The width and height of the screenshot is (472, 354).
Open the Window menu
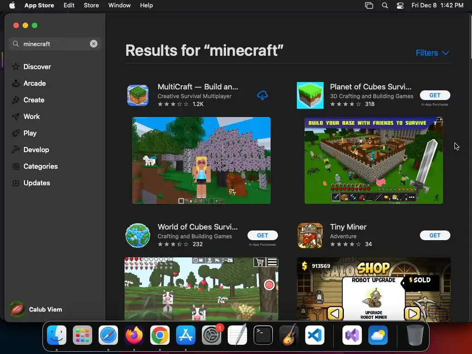click(x=119, y=6)
